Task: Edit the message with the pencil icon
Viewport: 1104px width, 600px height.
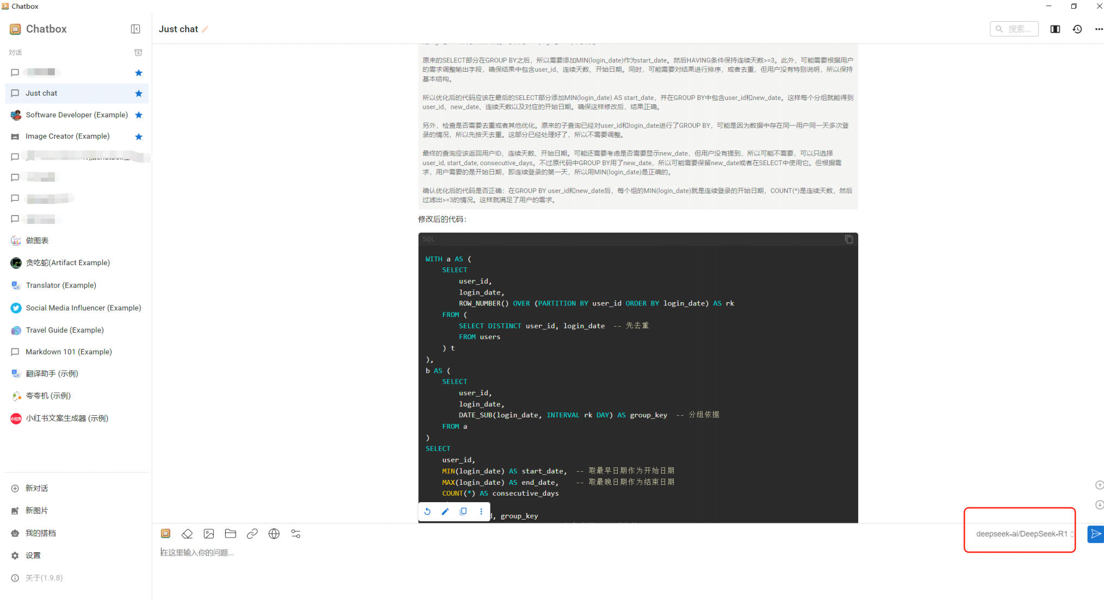Action: pos(445,511)
